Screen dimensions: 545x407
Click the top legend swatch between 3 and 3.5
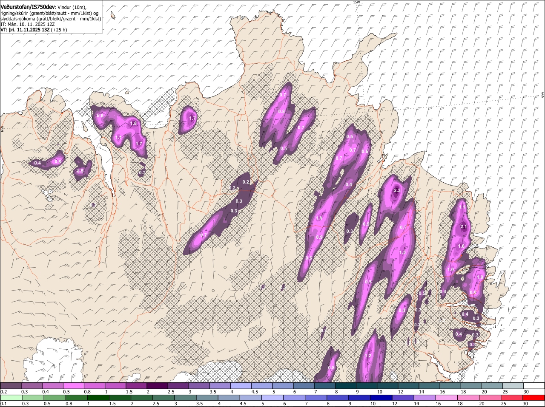[x=199, y=385]
